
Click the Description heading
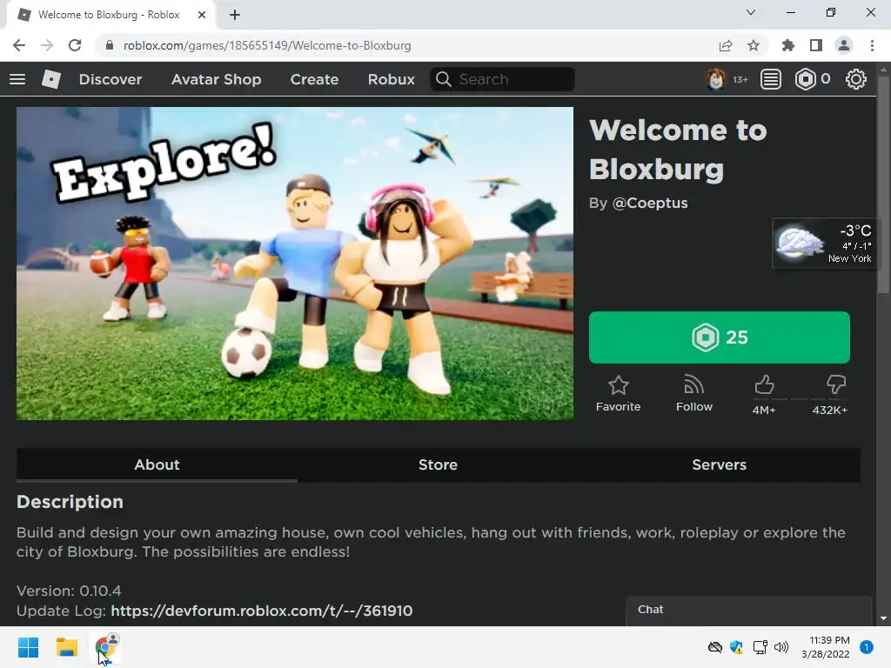click(x=70, y=502)
